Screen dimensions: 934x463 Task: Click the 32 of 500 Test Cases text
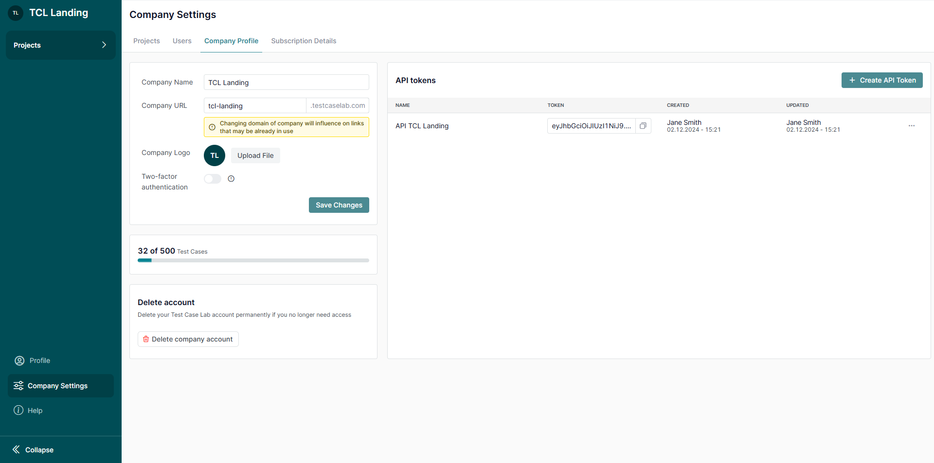click(x=173, y=251)
